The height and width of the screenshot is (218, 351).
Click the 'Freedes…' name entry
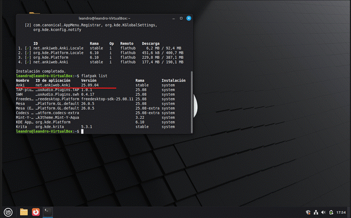[x=25, y=99]
